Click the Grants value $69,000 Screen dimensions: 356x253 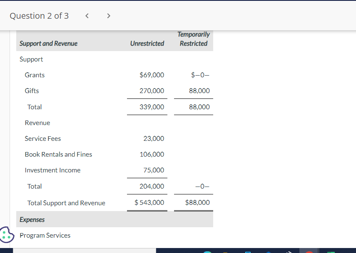point(152,75)
